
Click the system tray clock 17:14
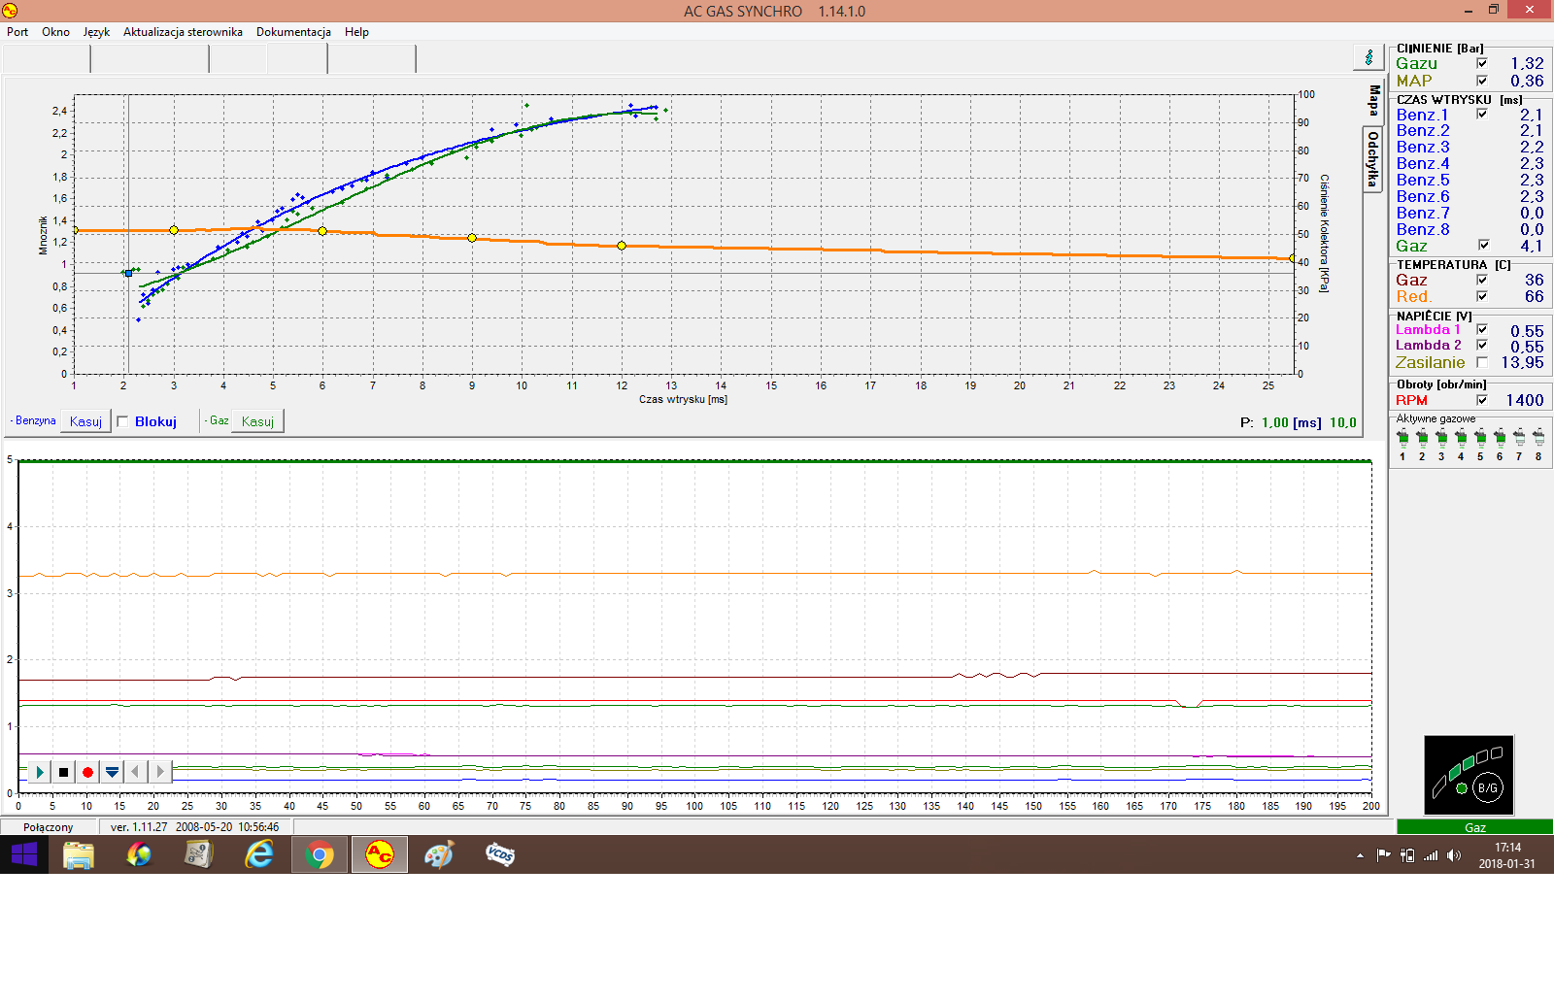[1507, 848]
